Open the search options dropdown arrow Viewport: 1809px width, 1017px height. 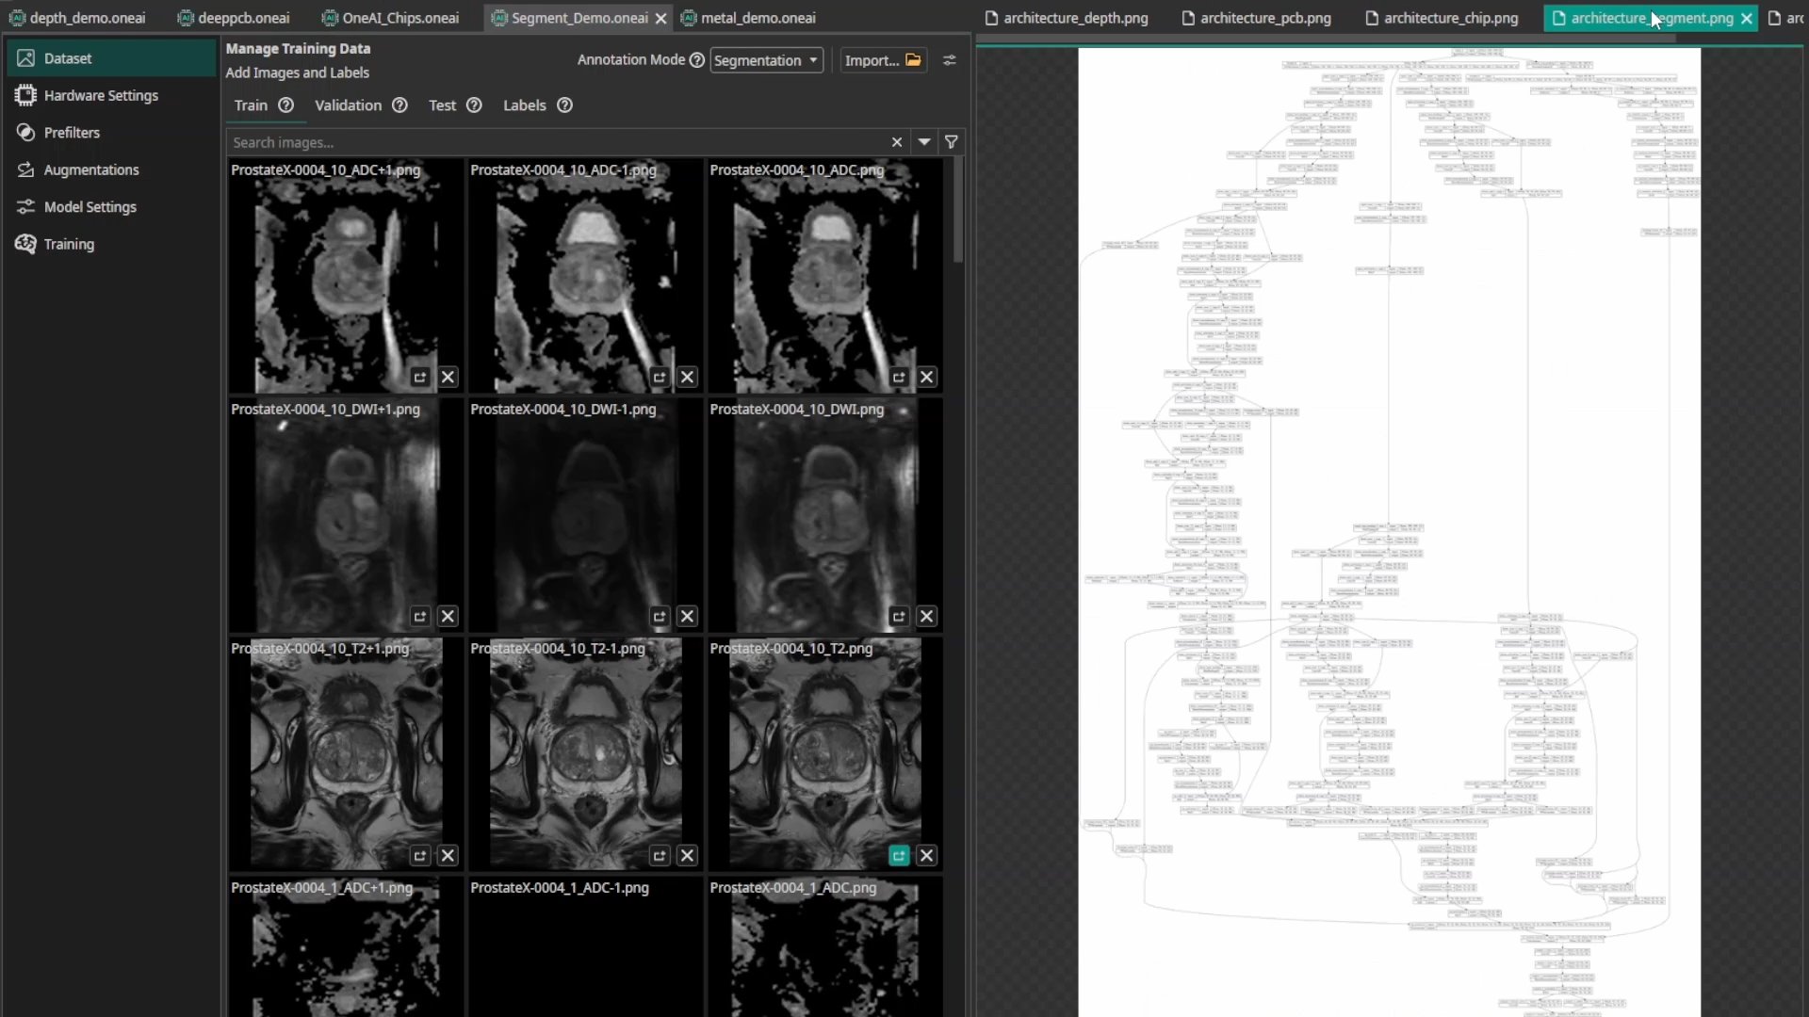click(x=923, y=141)
